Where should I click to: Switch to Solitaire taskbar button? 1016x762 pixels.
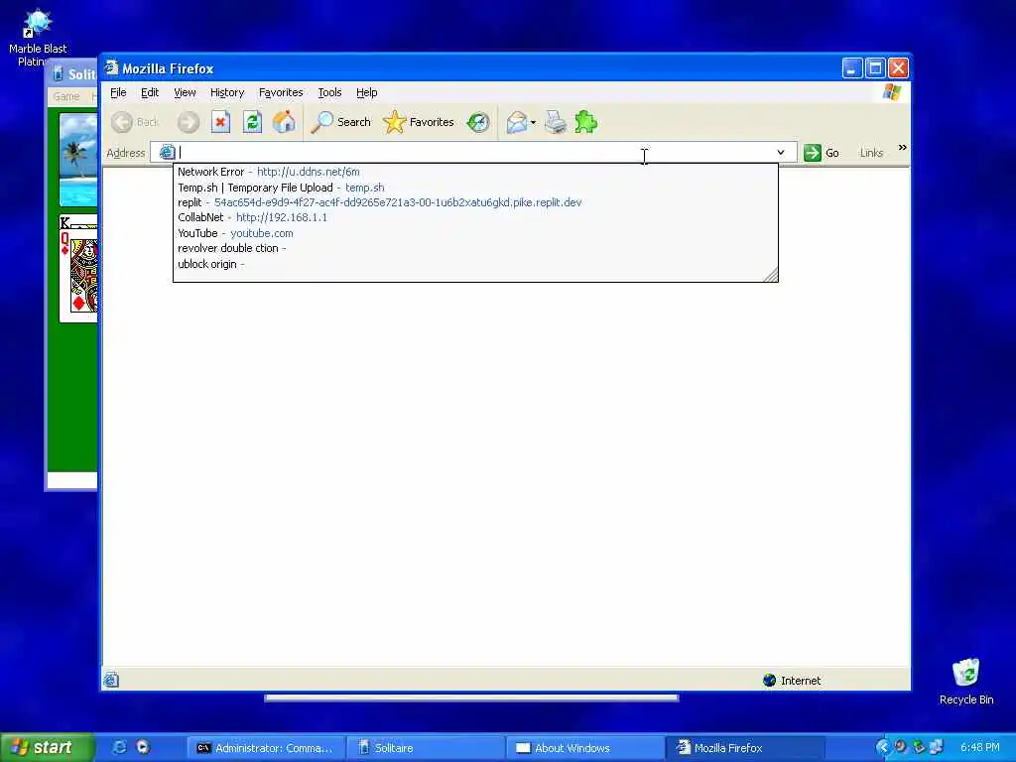426,748
